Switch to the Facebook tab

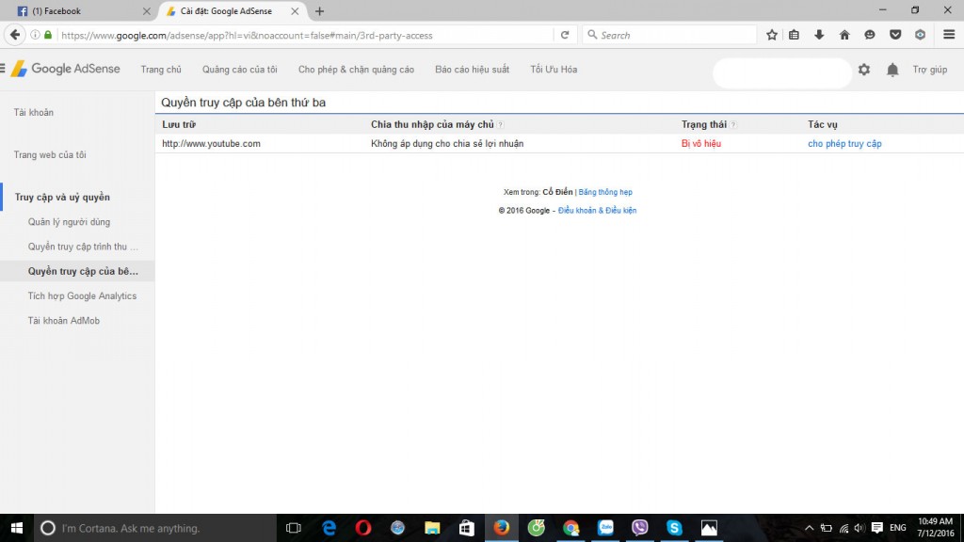(x=84, y=11)
